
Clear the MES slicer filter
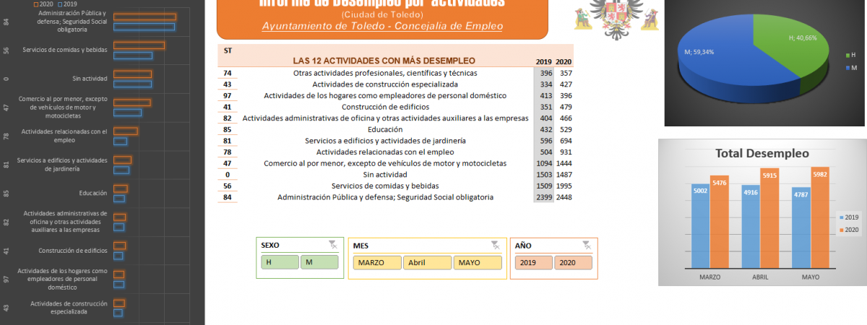click(x=496, y=245)
